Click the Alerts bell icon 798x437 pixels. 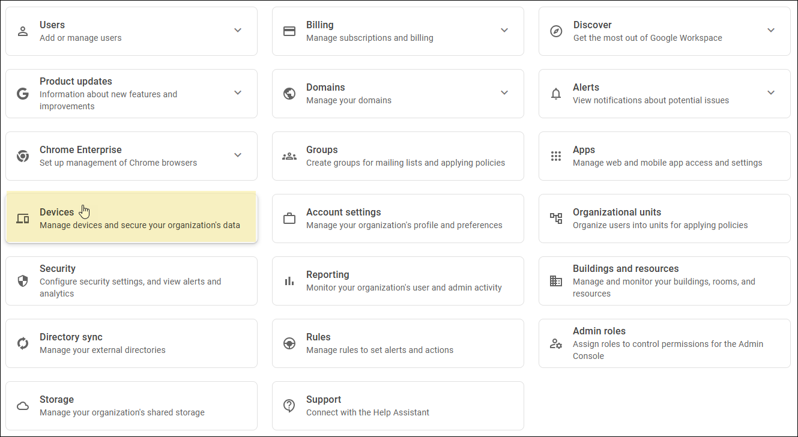(x=556, y=94)
